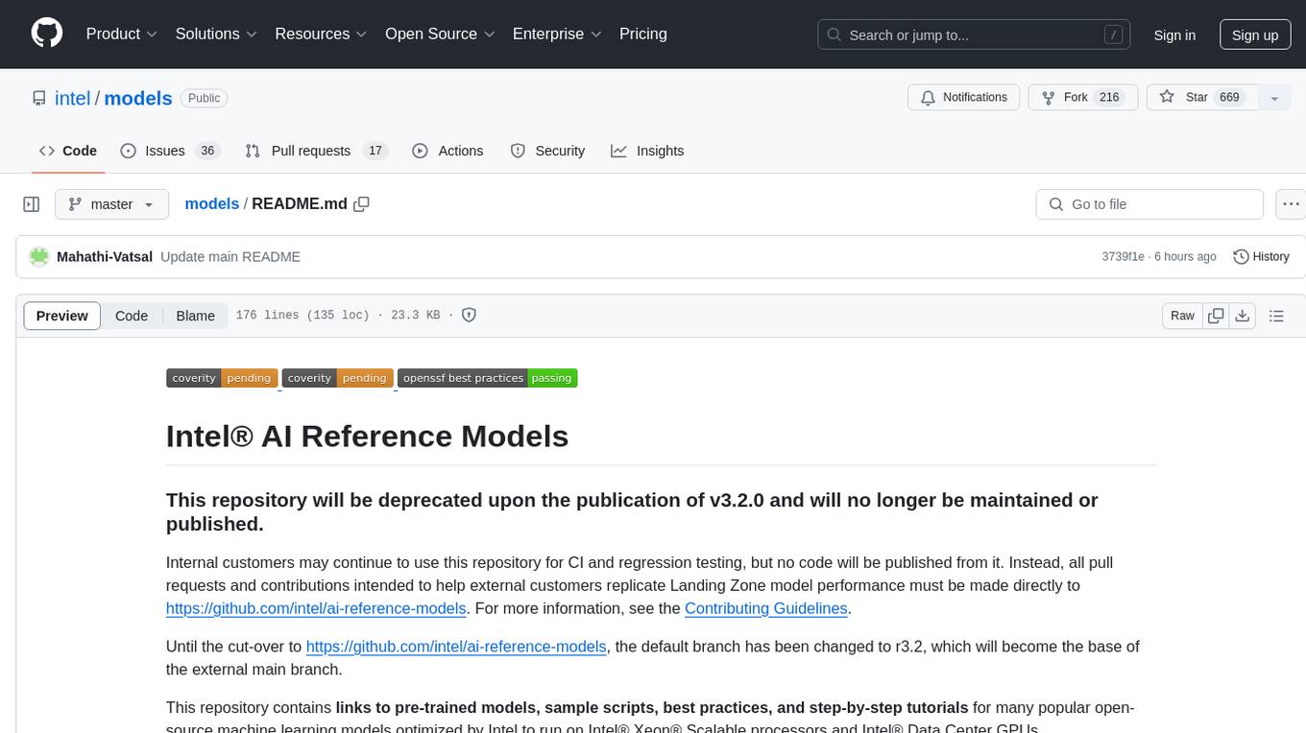Viewport: 1306px width, 733px height.
Task: Open the Raw file view
Action: pyautogui.click(x=1182, y=316)
